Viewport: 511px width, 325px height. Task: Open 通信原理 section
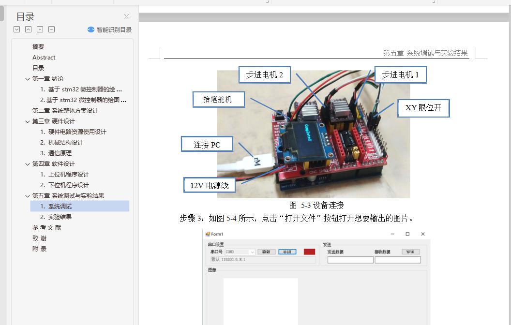click(x=56, y=153)
